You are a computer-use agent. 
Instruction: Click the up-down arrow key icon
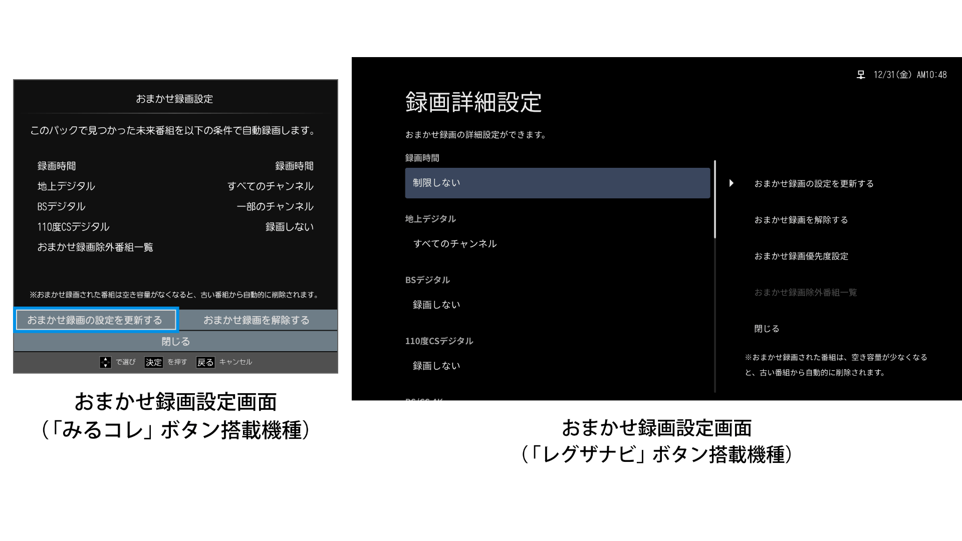(x=105, y=362)
